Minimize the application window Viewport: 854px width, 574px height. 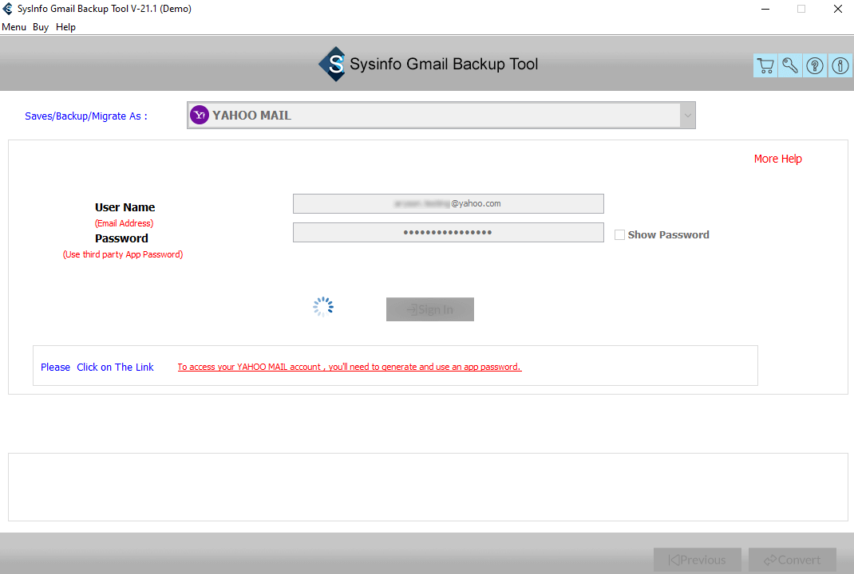coord(765,9)
